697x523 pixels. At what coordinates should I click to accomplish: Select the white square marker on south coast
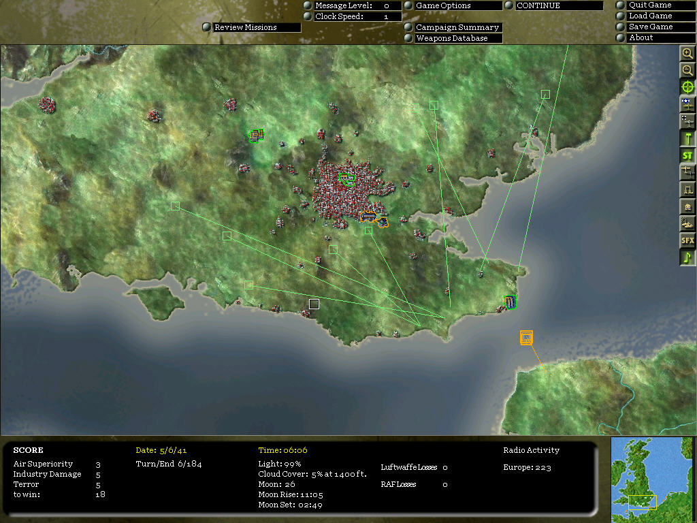(314, 304)
